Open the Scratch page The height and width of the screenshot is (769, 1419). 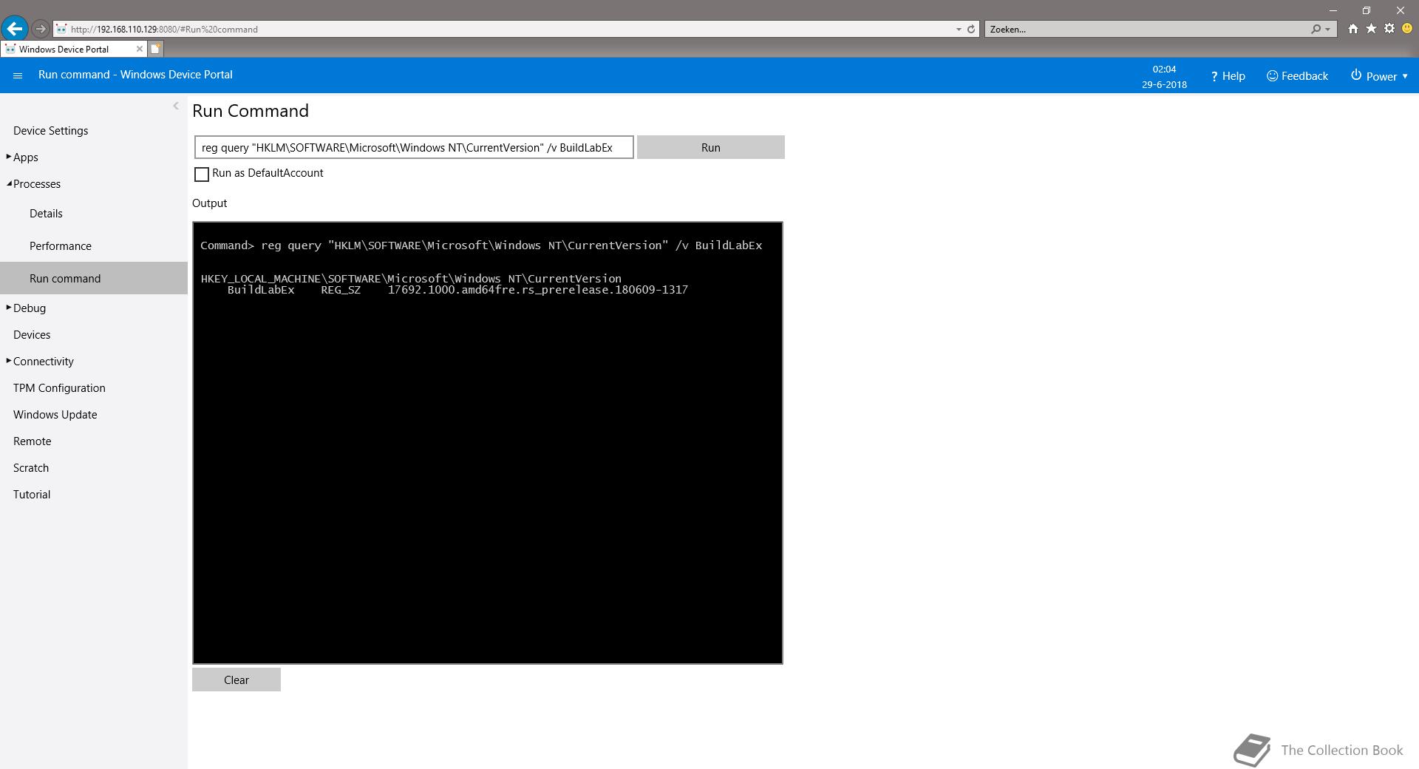click(31, 468)
